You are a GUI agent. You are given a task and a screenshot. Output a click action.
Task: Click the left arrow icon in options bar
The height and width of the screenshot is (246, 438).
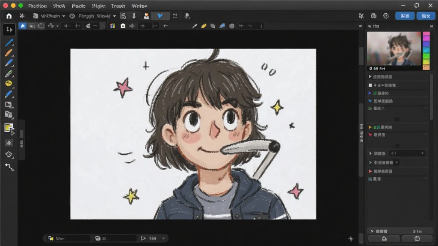click(166, 26)
